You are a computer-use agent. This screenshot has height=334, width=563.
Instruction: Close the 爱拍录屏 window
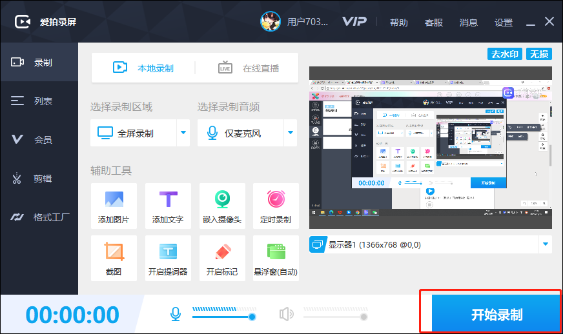549,21
